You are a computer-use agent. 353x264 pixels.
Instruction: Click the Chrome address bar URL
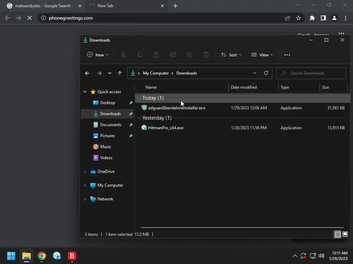[71, 18]
